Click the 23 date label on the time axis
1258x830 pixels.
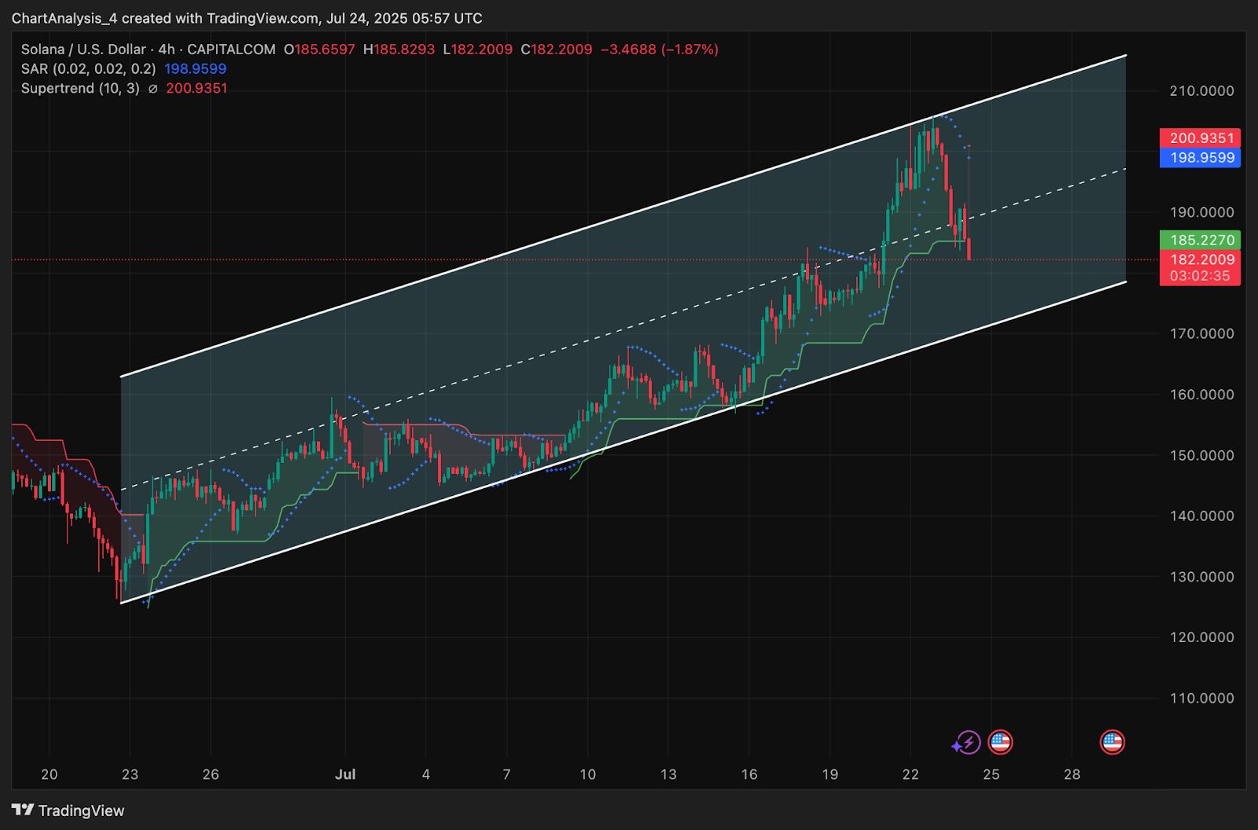click(x=130, y=774)
